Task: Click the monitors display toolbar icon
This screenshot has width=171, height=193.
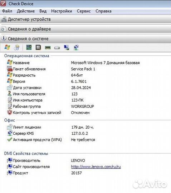Action: click(x=67, y=48)
